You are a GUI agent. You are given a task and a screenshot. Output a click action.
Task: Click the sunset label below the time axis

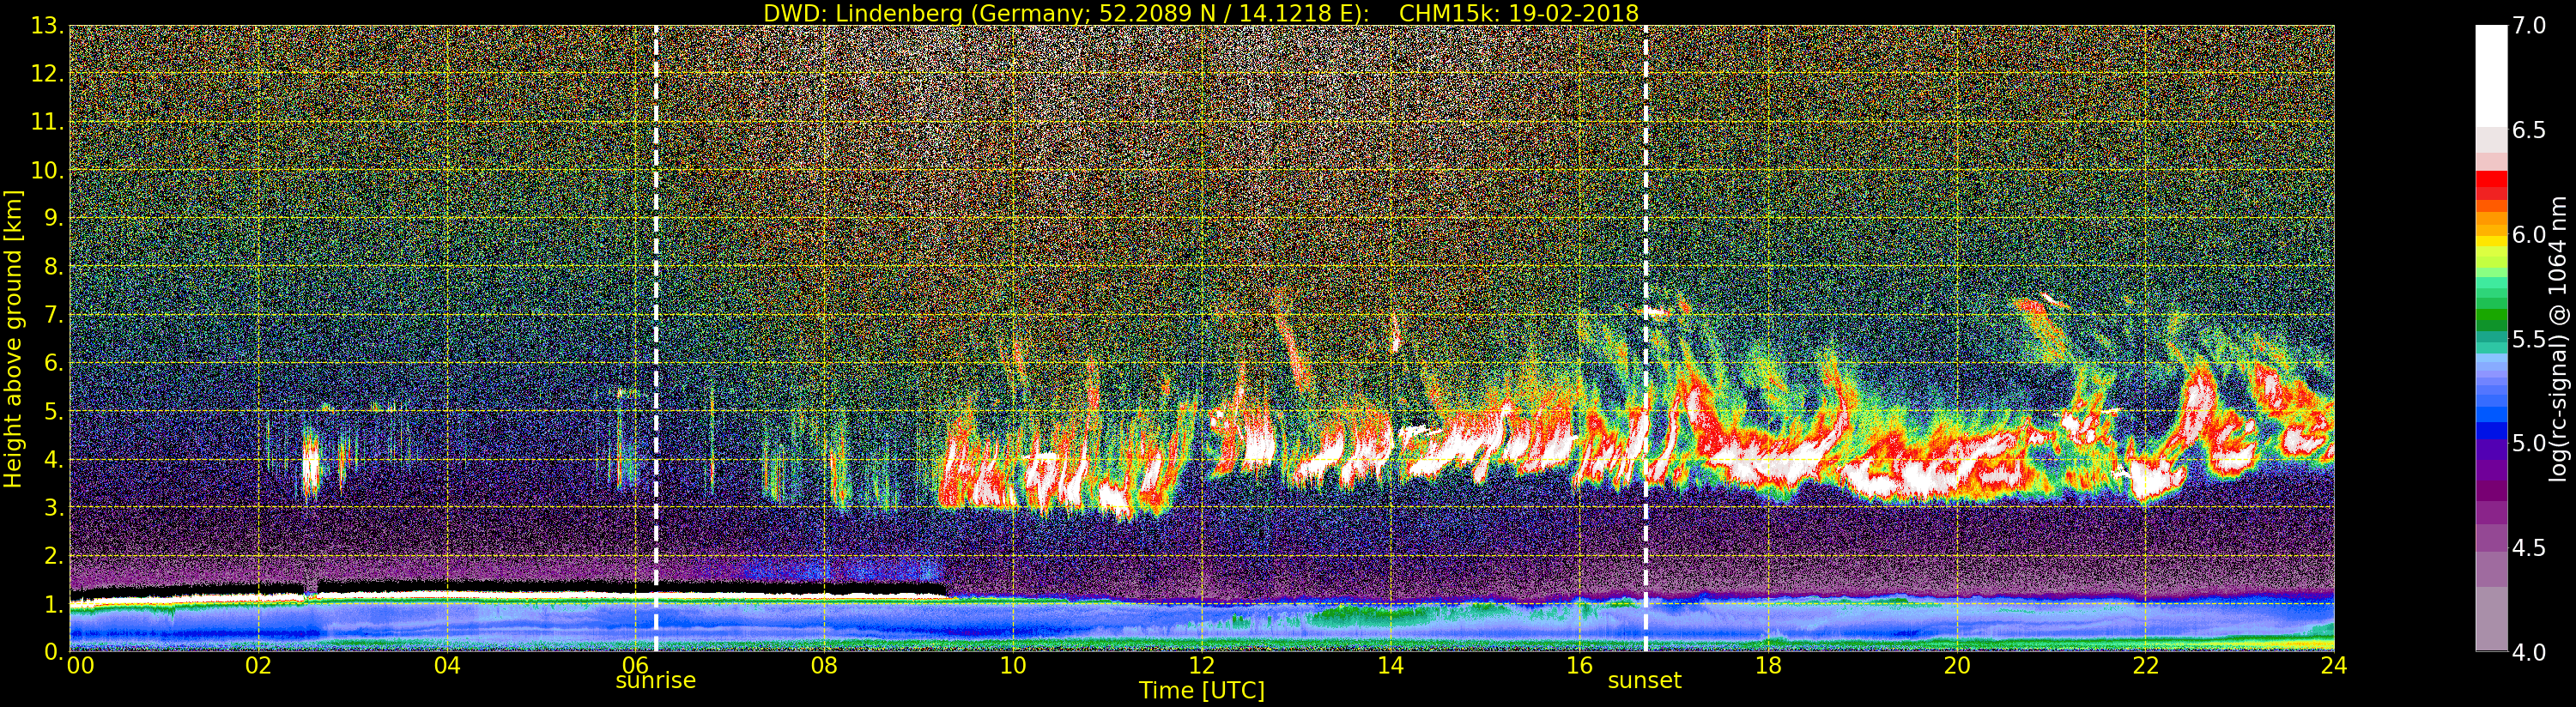pyautogui.click(x=1644, y=681)
